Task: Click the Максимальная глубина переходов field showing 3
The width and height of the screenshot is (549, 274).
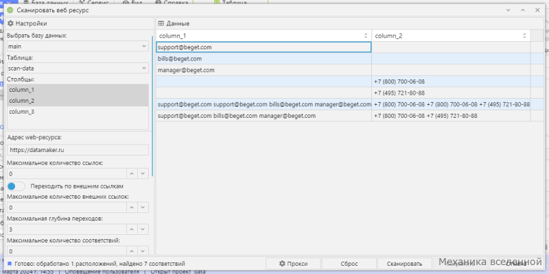Action: [67, 229]
